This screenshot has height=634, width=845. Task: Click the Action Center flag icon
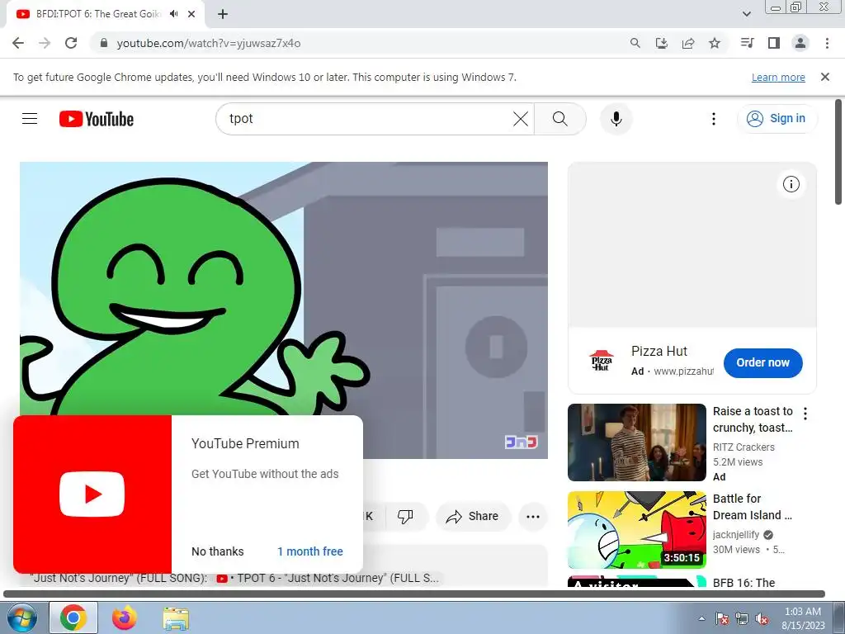tap(722, 618)
